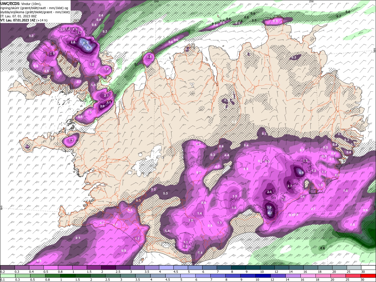
Task: Click the 10 tick label on rain scale
Action: tap(257, 280)
